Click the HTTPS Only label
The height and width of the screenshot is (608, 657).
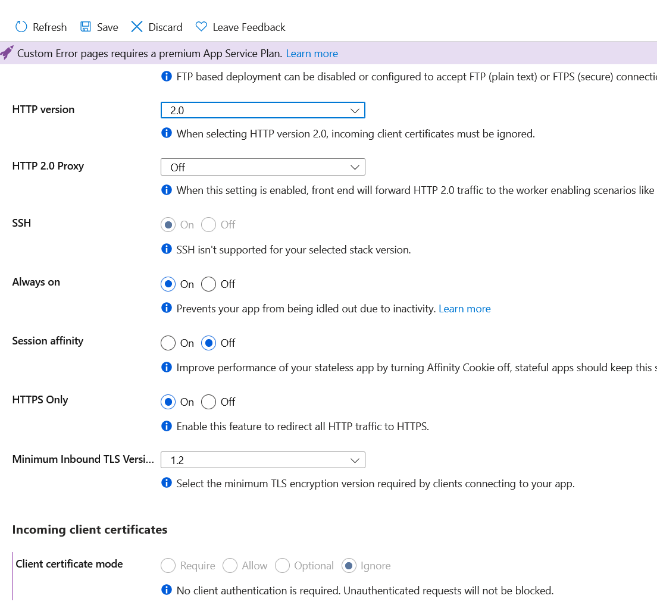point(40,399)
